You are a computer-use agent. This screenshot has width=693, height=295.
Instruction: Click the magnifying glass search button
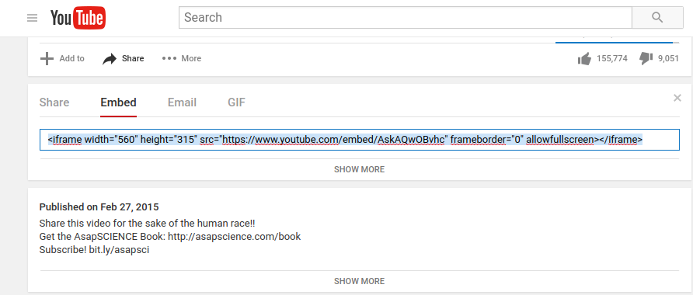point(657,18)
